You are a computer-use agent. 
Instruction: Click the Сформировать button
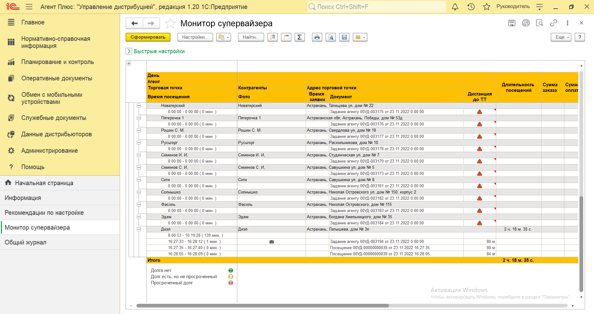(148, 37)
